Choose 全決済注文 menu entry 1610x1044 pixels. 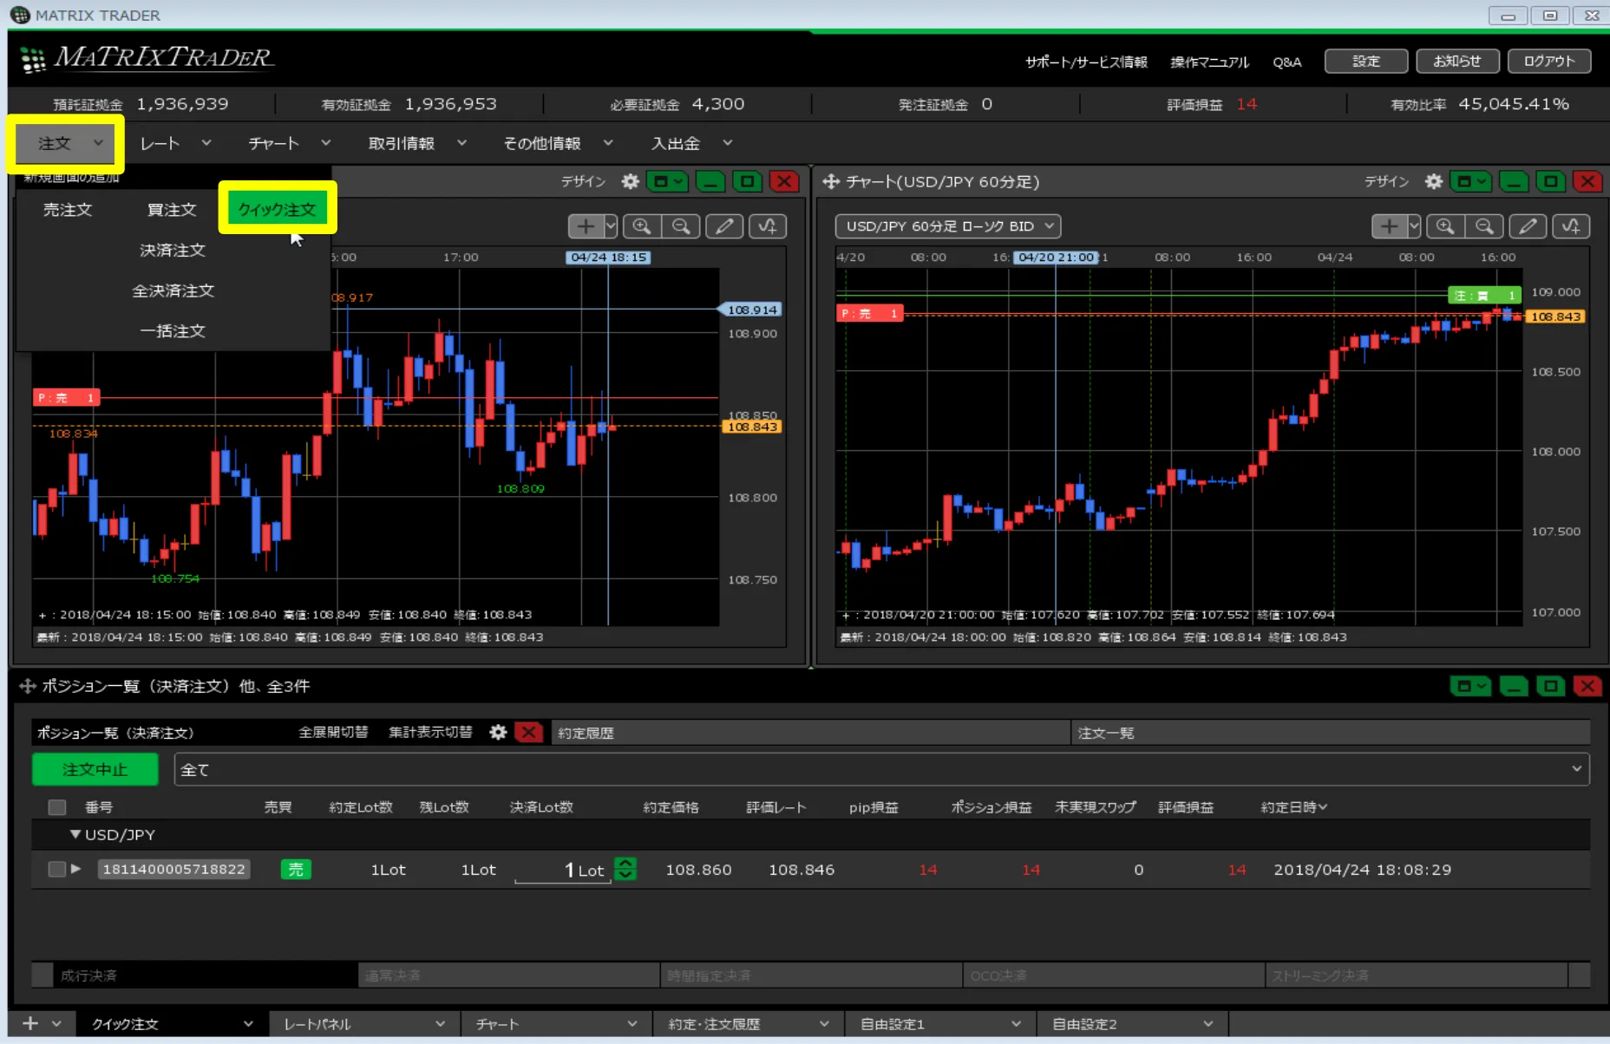click(173, 290)
